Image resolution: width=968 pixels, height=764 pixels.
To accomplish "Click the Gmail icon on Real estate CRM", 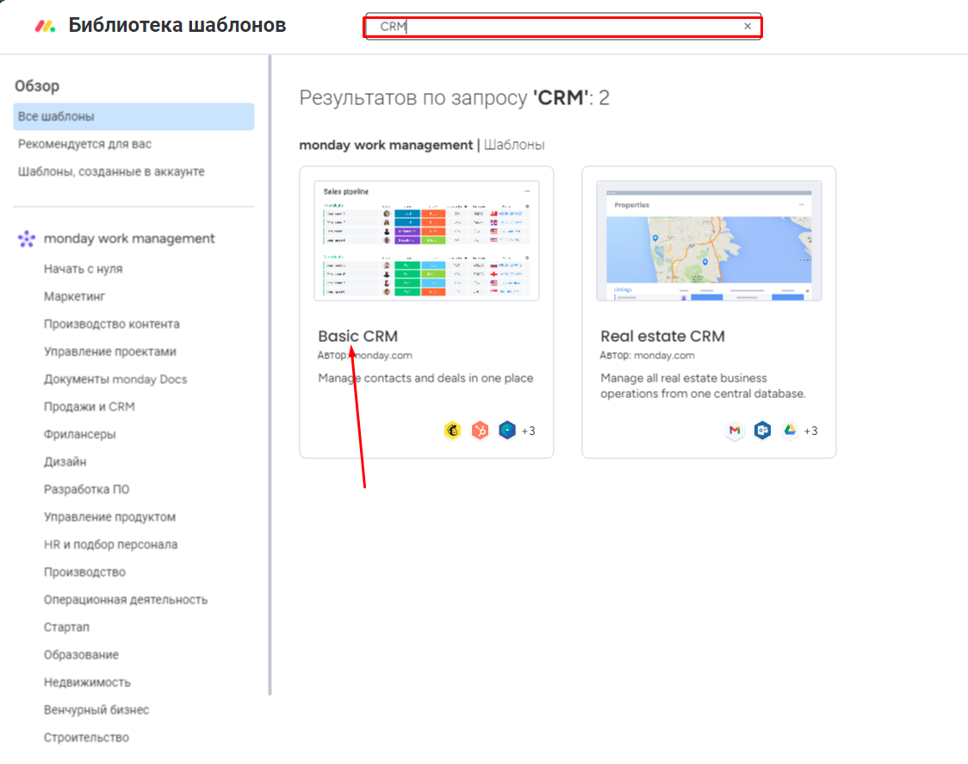I will (735, 431).
